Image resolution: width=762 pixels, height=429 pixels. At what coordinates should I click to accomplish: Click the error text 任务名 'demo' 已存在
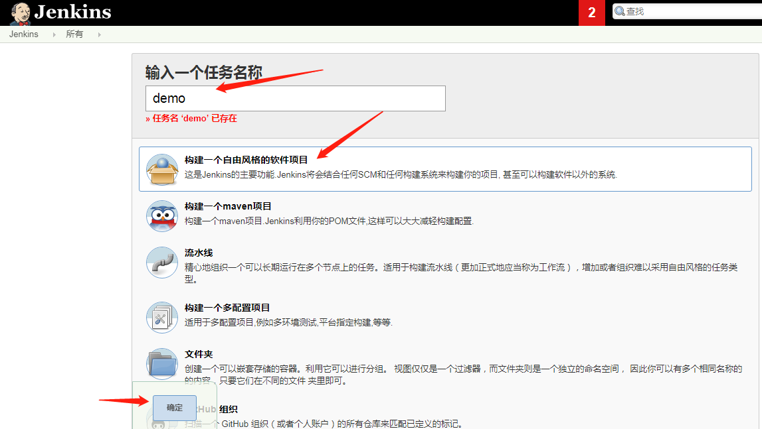click(x=191, y=119)
